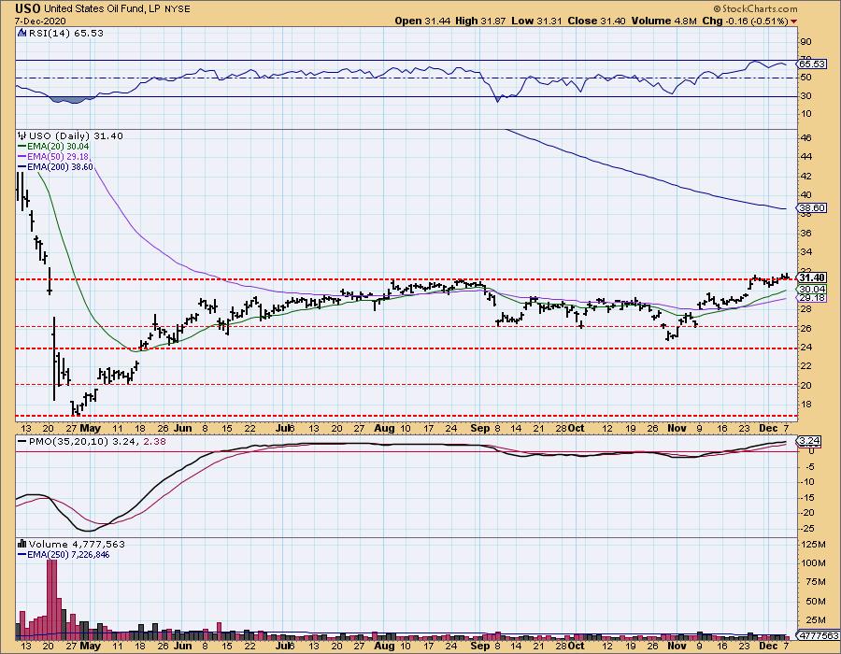Click the 90 RSI axis label
The height and width of the screenshot is (654, 841).
coord(806,42)
